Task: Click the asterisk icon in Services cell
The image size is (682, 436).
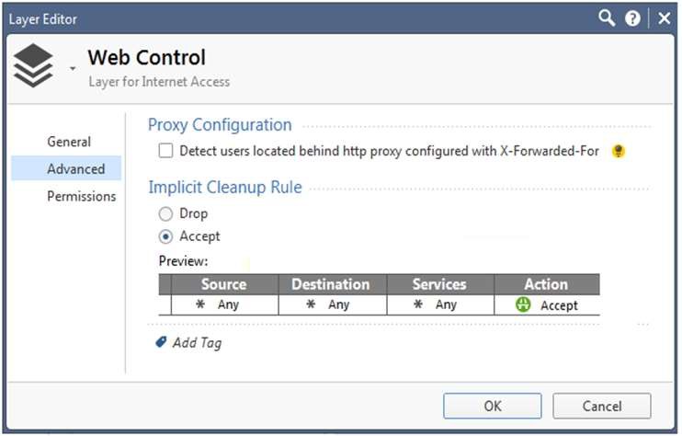Action: coord(418,304)
